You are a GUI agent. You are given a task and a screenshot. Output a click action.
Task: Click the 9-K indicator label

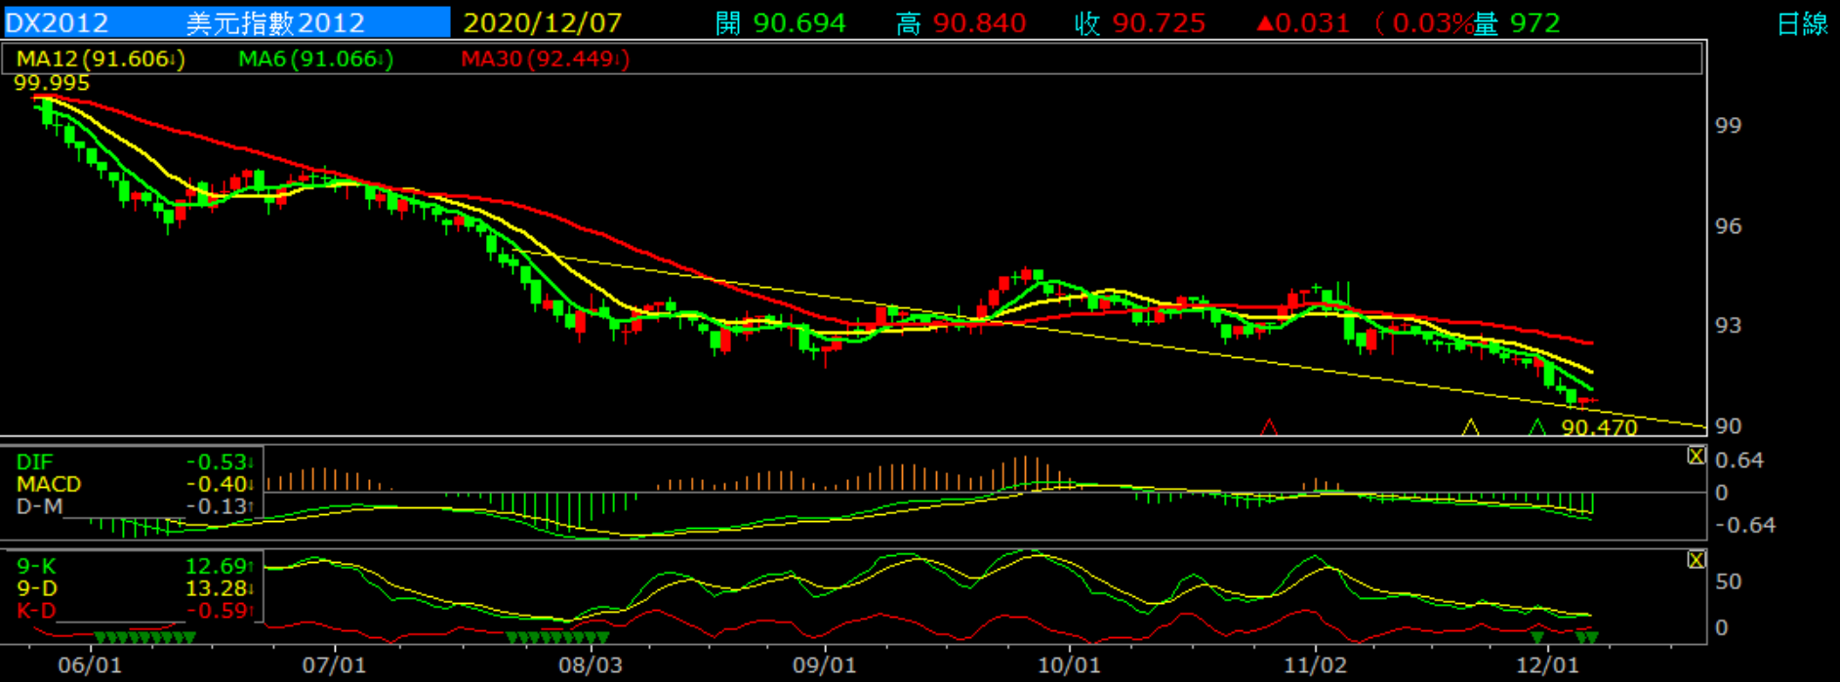point(36,566)
